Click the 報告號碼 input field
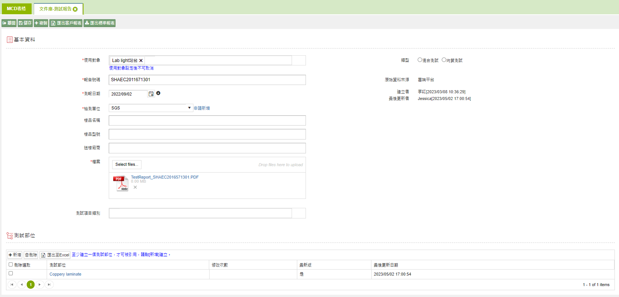Screen dimensions: 619x297 point(207,80)
